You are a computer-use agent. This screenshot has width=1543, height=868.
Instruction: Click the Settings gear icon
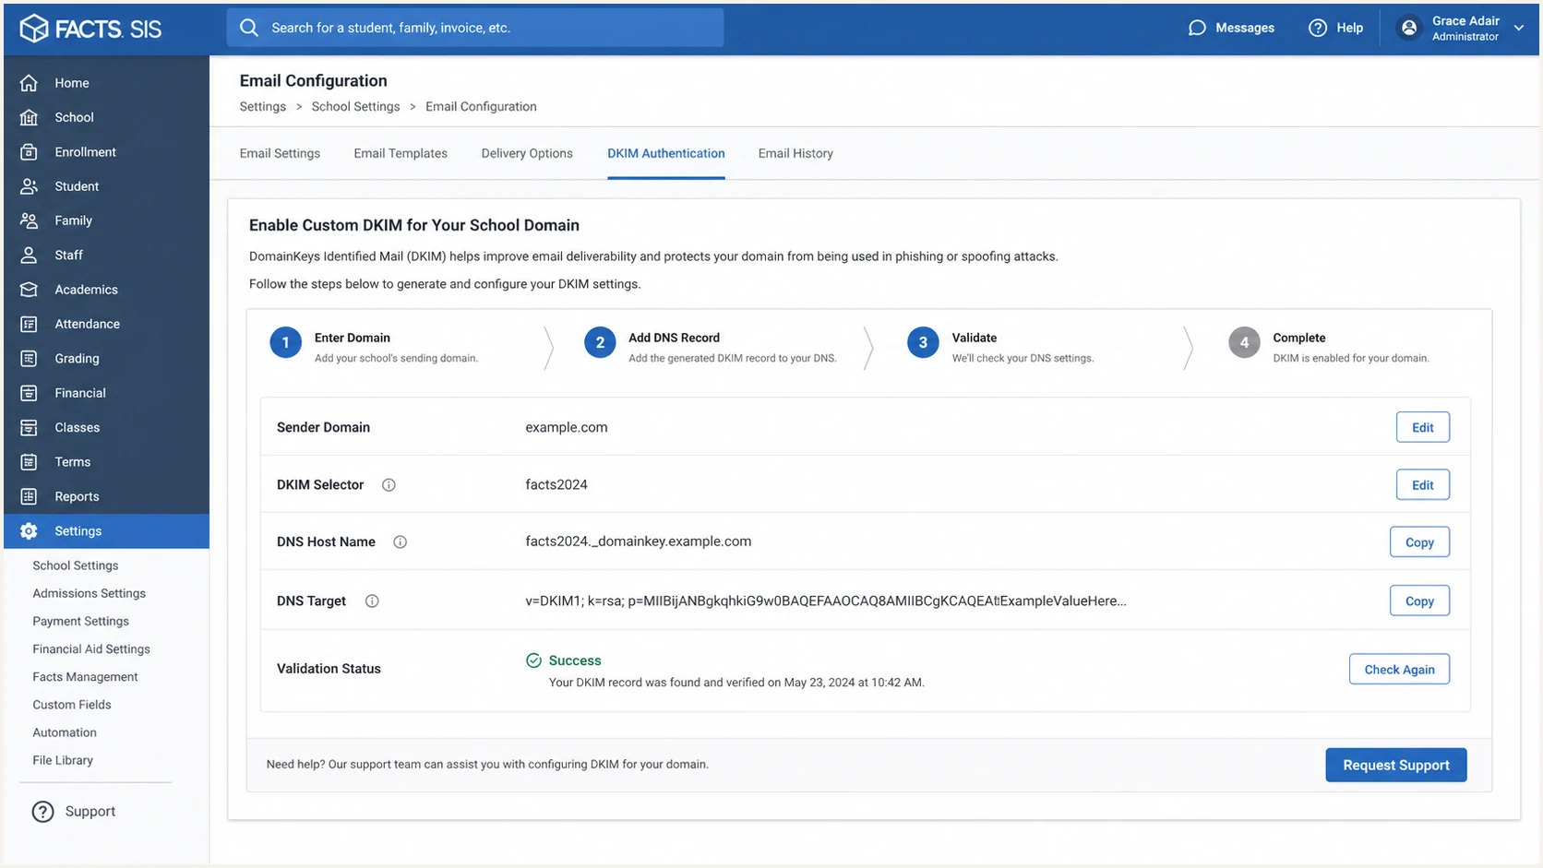30,531
